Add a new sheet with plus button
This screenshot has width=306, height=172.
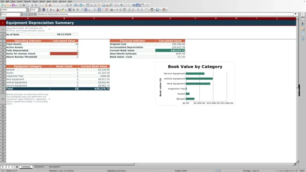point(17,167)
